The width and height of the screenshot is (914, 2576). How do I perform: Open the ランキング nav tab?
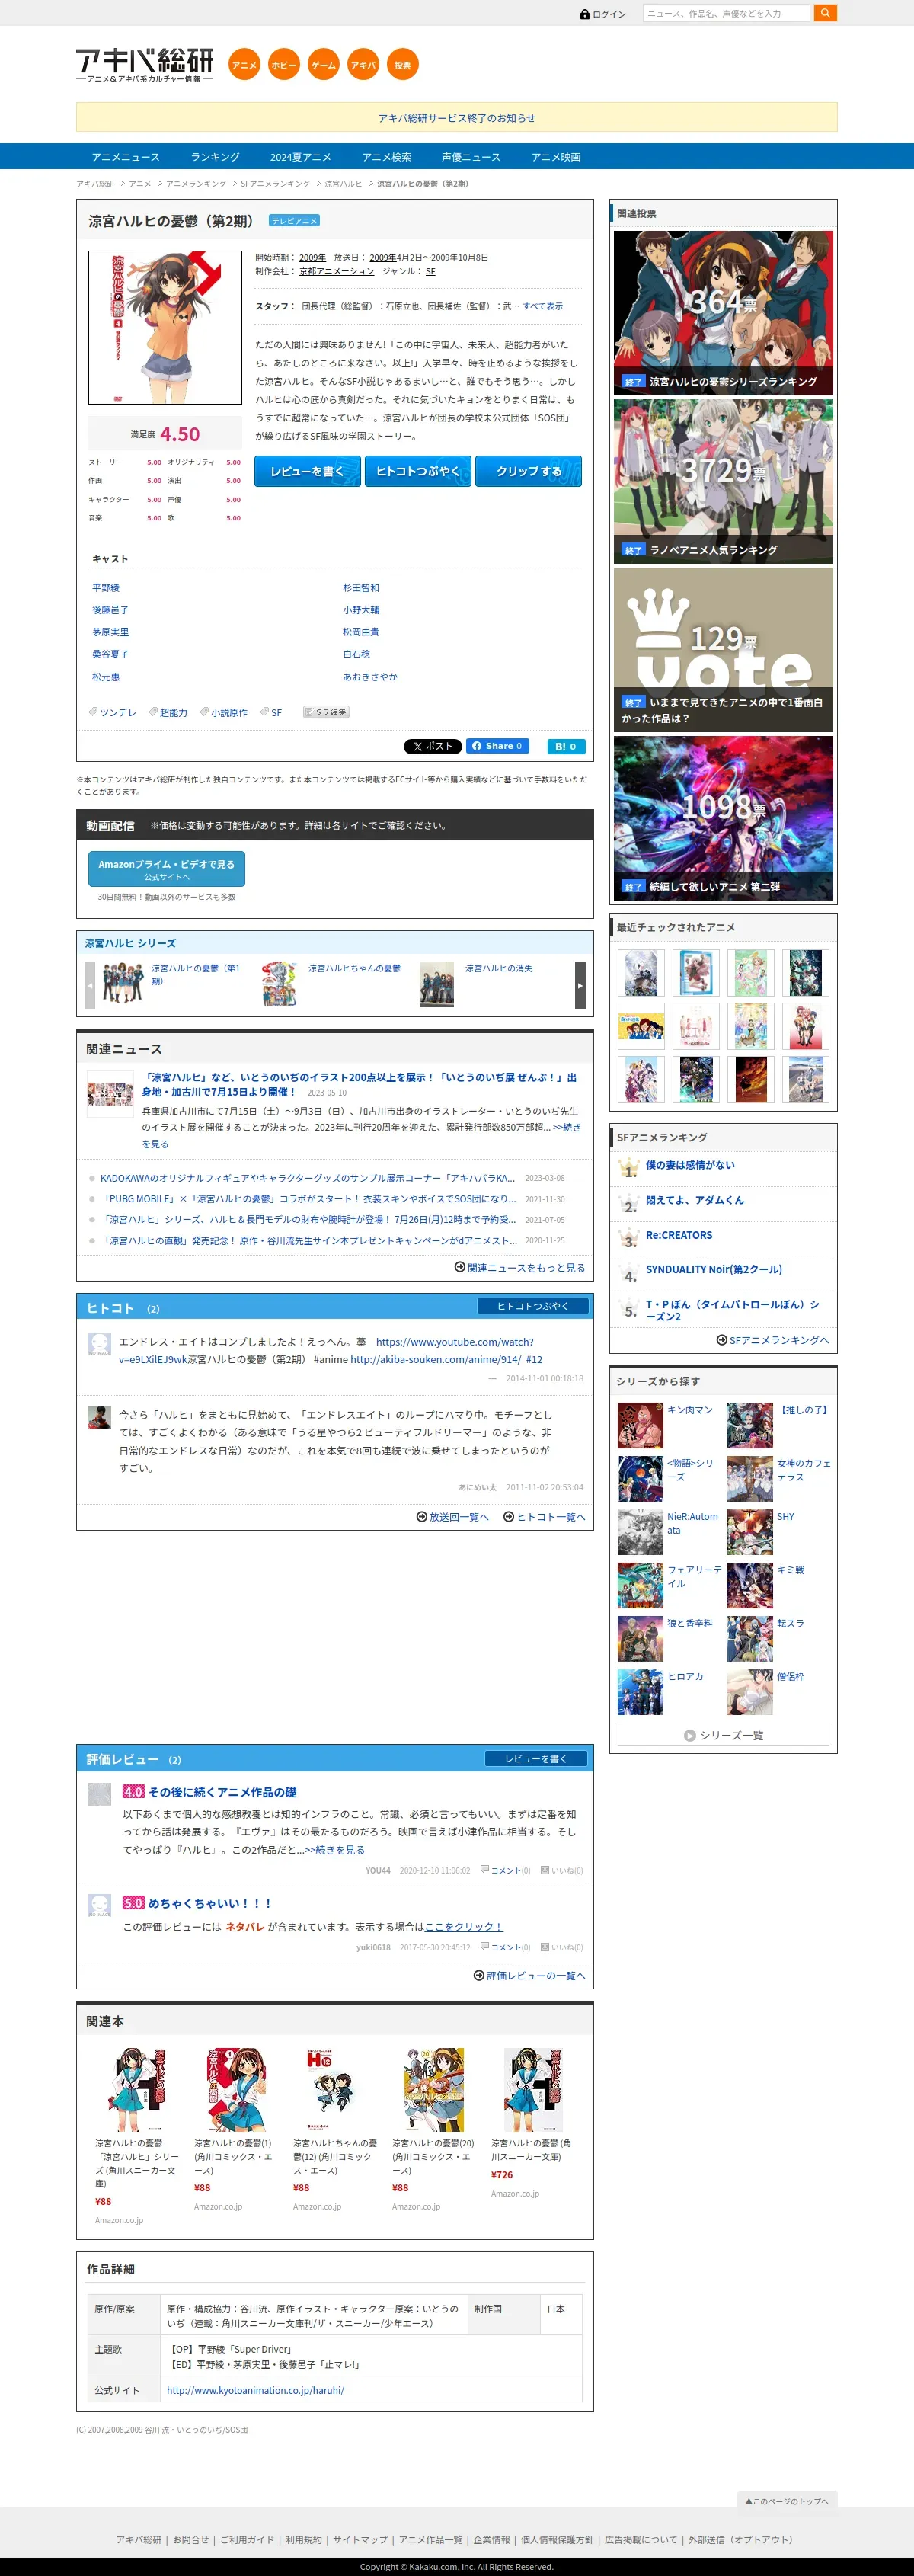coord(215,157)
